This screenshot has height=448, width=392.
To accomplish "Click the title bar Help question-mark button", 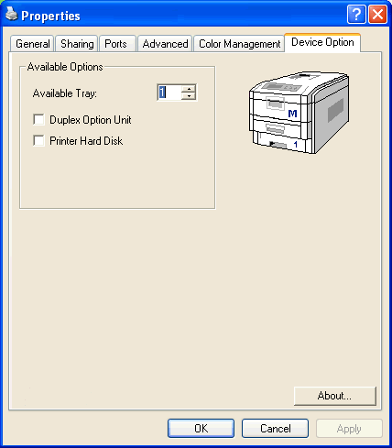I will (356, 14).
